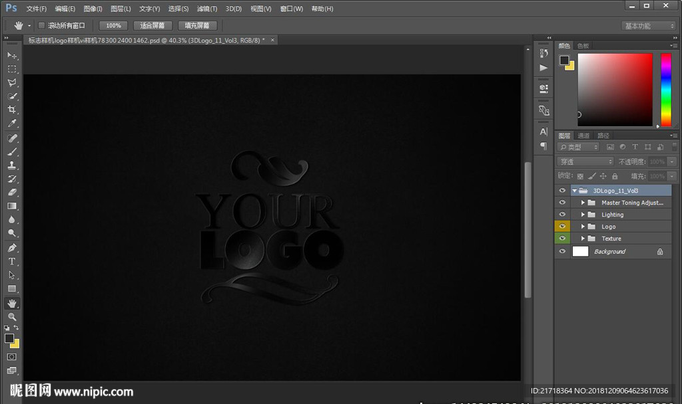Select the Eyedropper tool

tap(12, 123)
